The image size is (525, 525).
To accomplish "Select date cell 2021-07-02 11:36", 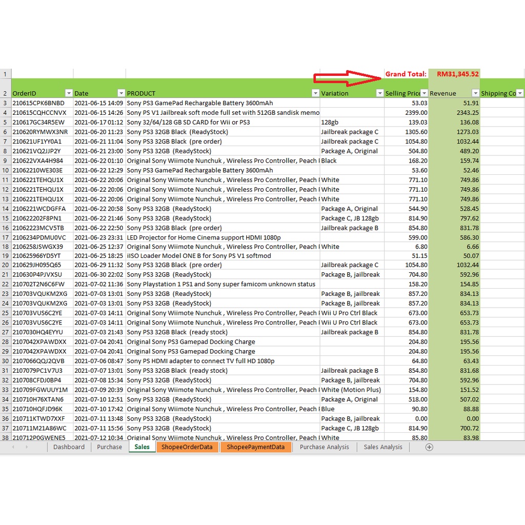I will [x=99, y=284].
